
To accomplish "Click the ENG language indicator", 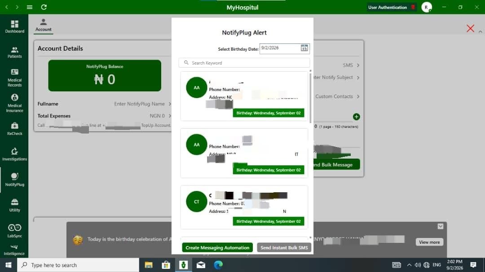I will pos(437,265).
